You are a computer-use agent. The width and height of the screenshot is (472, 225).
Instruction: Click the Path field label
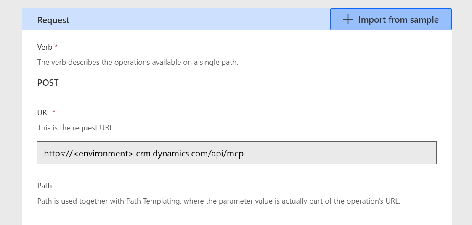(x=45, y=185)
